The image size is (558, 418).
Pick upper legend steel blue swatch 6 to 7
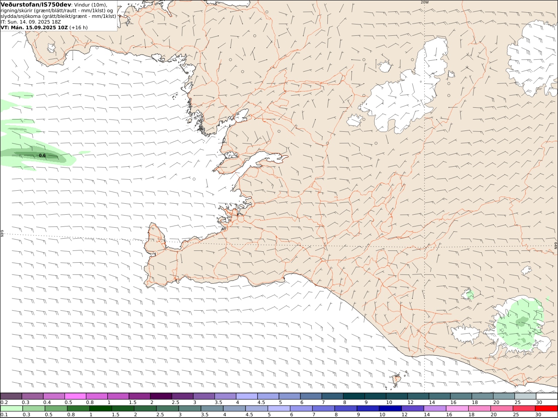coord(311,396)
